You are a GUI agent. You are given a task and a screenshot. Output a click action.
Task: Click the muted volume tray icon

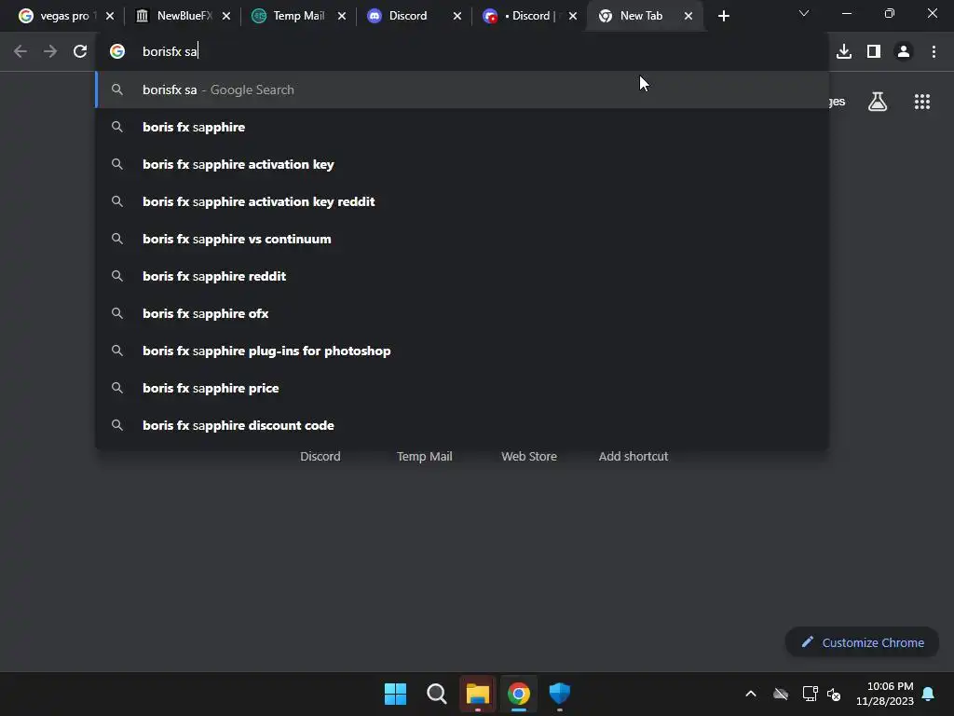834,694
